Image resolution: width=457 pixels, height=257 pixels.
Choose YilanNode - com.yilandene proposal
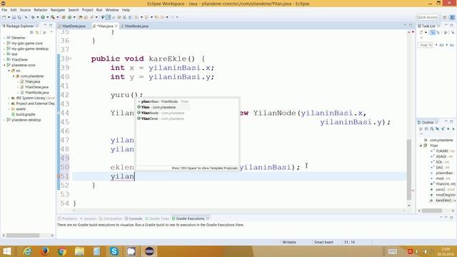164,113
